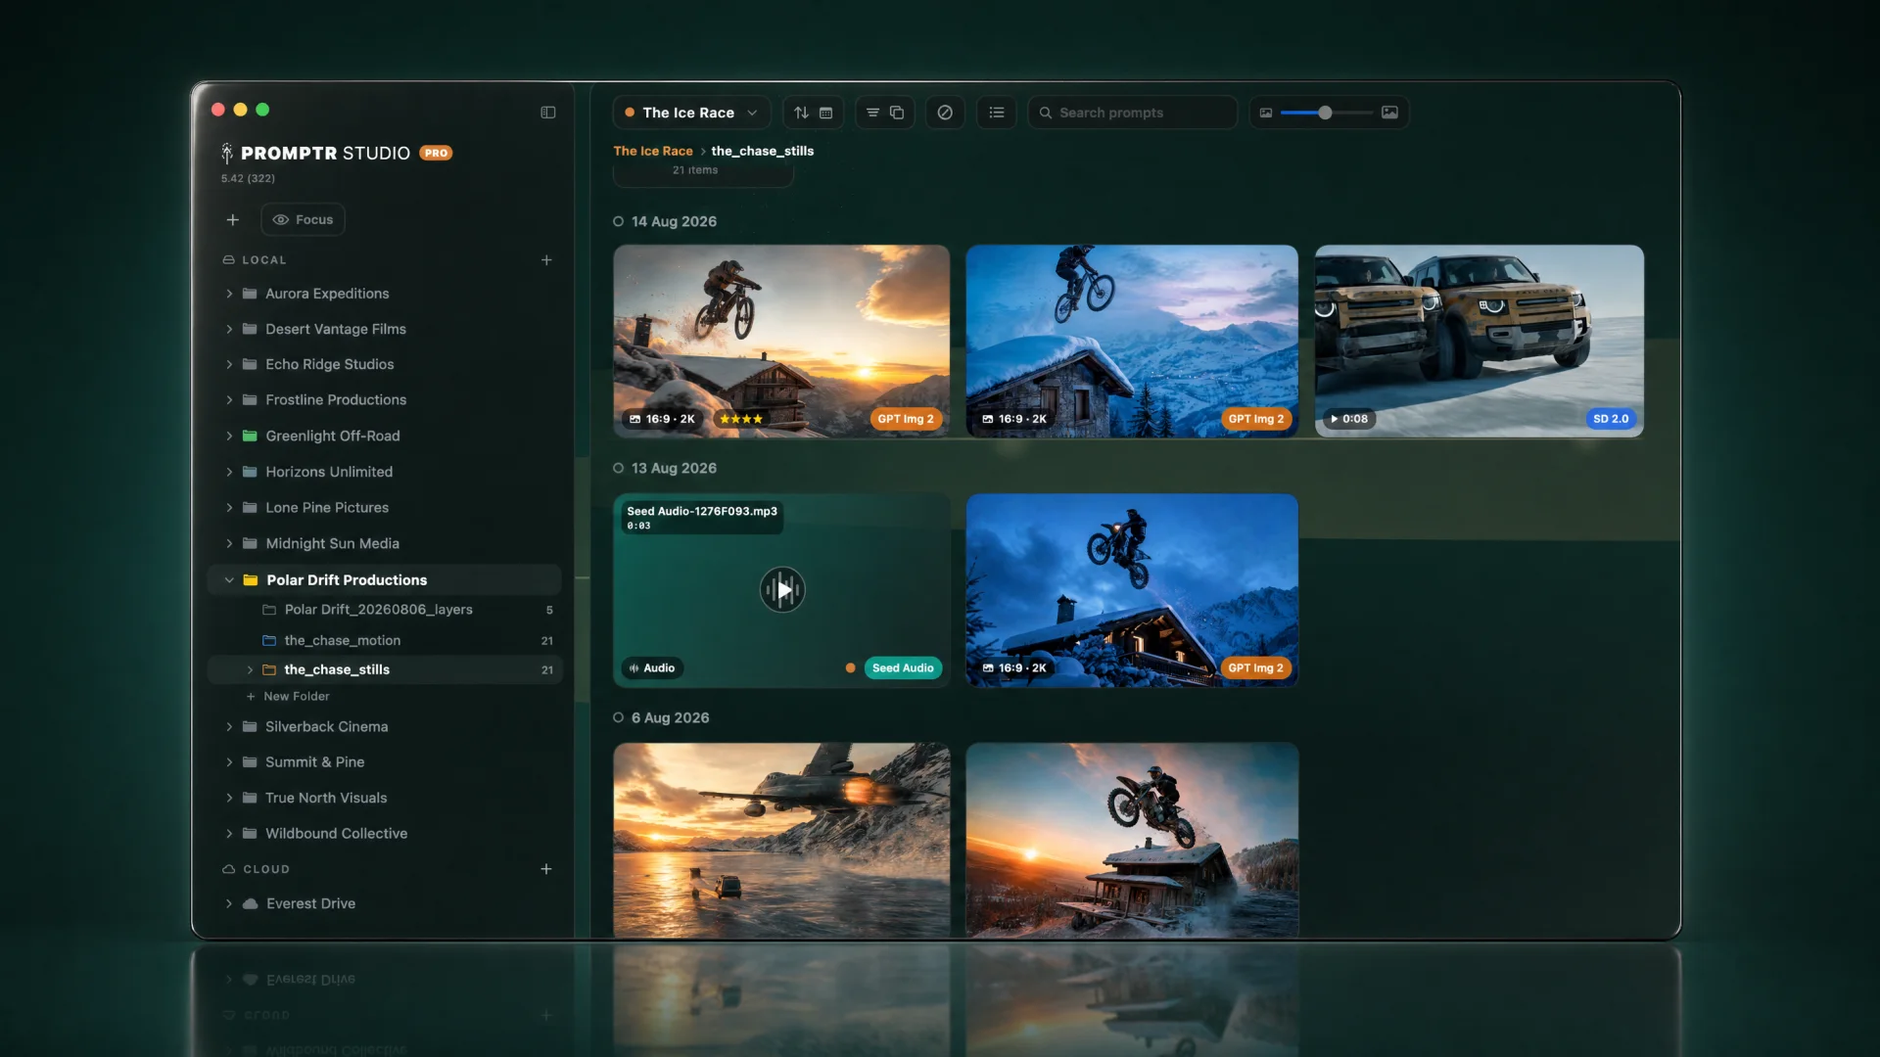Click the Everest Drive cloud icon

pos(251,903)
